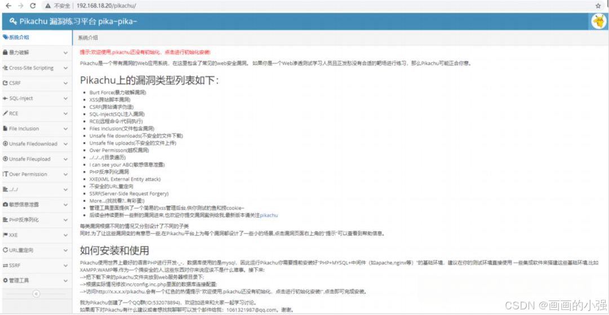This screenshot has width=609, height=315.
Task: Click the '如何安装和使用' heading
Action: click(x=114, y=250)
